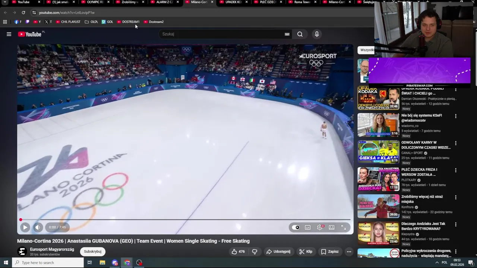477x268 pixels.
Task: Open the YouTube hamburger guide menu
Action: click(x=9, y=34)
